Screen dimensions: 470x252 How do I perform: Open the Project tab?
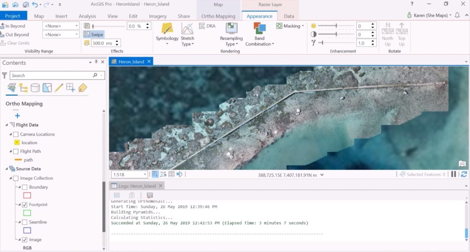(x=12, y=16)
